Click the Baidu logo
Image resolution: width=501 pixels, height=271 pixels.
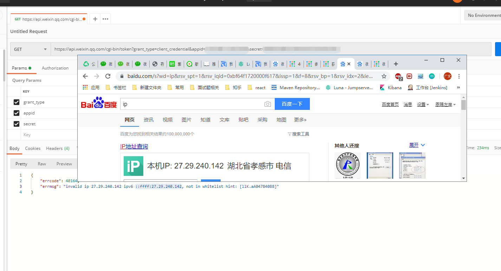pyautogui.click(x=99, y=103)
